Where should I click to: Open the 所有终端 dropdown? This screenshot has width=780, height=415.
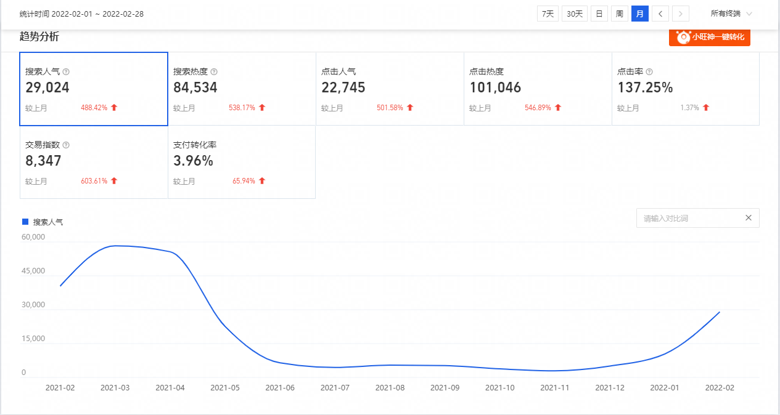pyautogui.click(x=731, y=14)
